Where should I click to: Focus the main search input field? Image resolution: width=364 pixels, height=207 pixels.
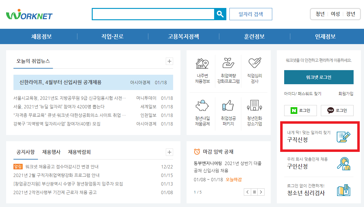coord(153,14)
